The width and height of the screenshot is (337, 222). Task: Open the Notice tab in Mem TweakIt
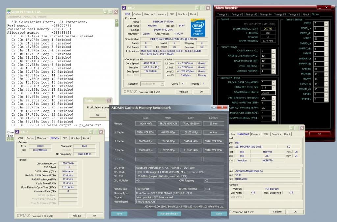(315, 14)
